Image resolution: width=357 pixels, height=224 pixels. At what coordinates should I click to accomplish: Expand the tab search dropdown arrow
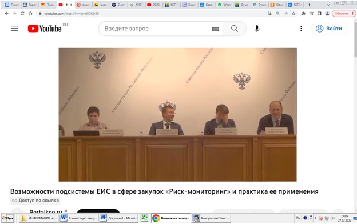tap(328, 5)
